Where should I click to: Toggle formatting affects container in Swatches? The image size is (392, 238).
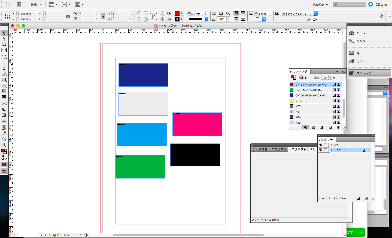(x=301, y=78)
